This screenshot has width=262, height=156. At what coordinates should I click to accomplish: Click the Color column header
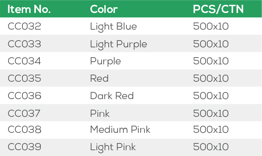[104, 9]
